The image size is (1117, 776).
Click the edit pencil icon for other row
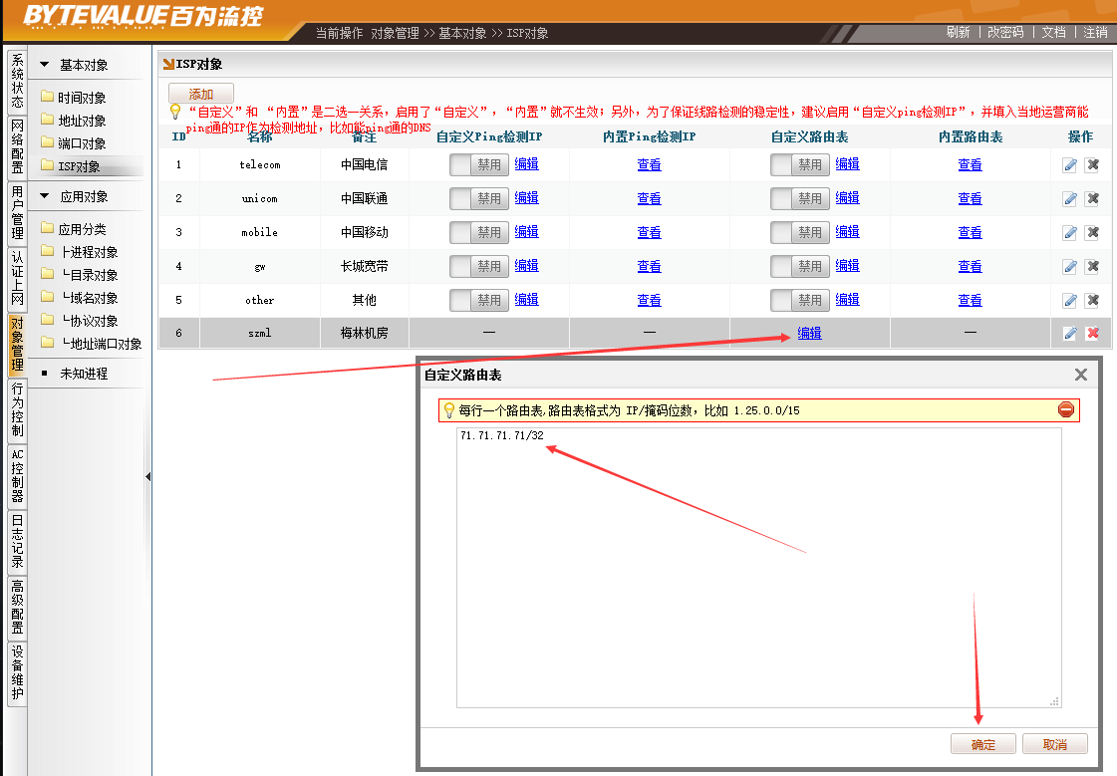tap(1070, 301)
